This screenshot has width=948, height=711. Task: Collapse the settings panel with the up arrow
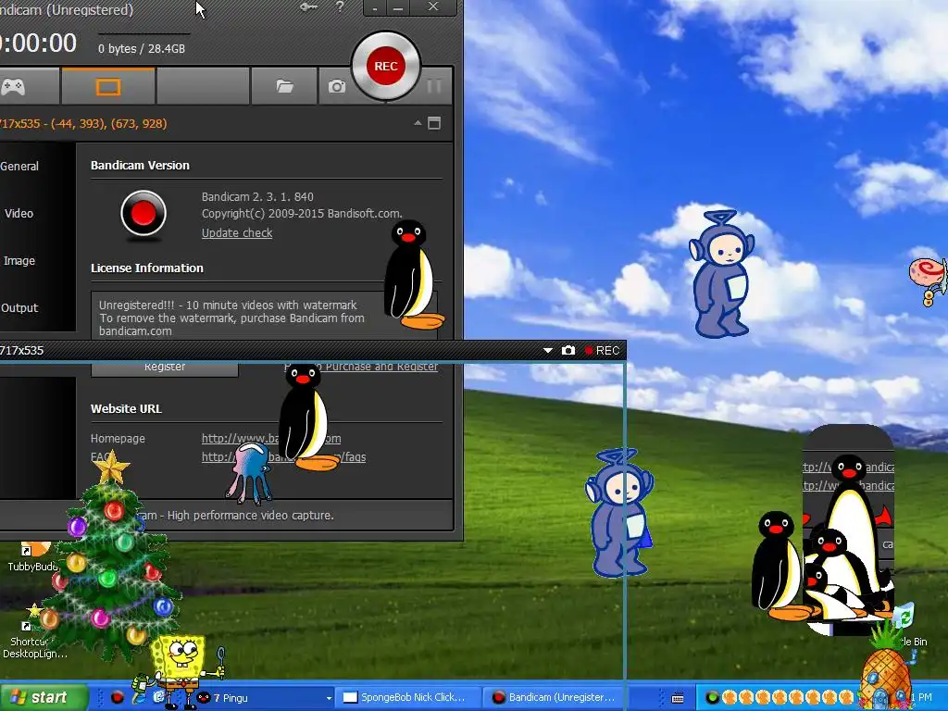click(x=418, y=123)
